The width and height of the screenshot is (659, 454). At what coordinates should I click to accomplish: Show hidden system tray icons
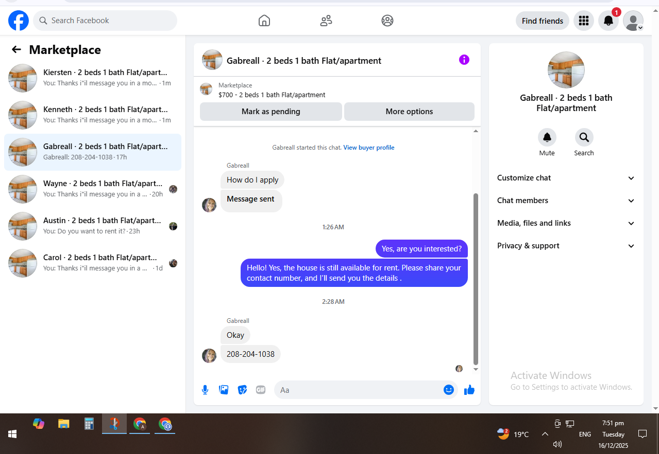545,434
